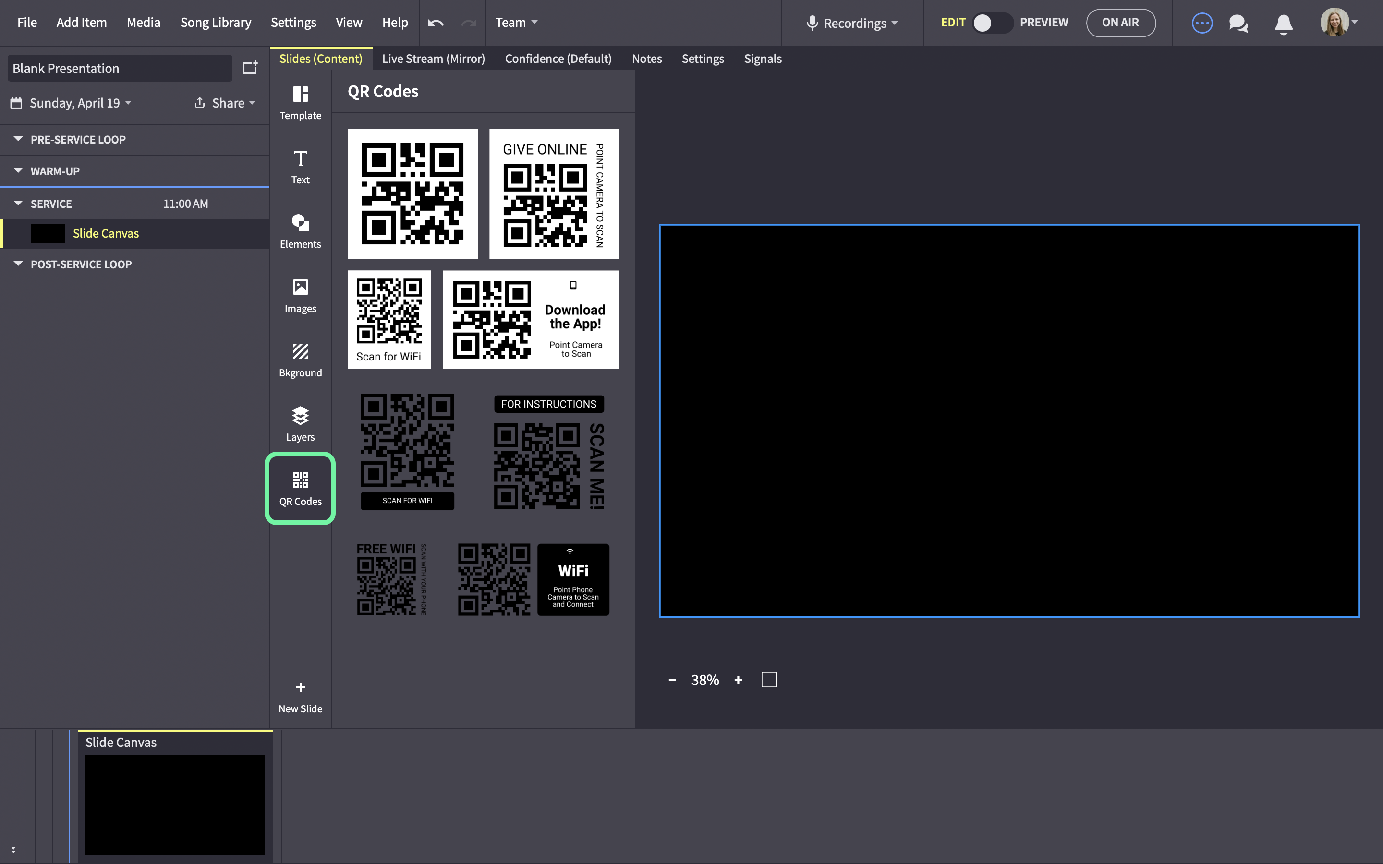Zoom out with the minus icon
This screenshot has height=864, width=1383.
point(672,679)
